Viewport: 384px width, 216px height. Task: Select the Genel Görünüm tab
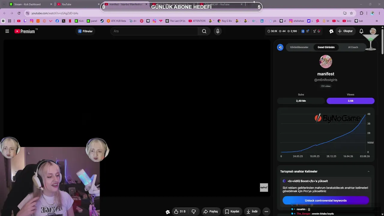point(326,47)
